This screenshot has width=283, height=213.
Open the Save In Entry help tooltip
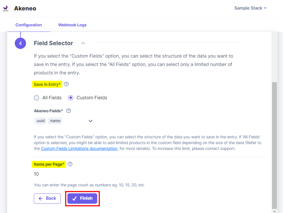(x=66, y=84)
